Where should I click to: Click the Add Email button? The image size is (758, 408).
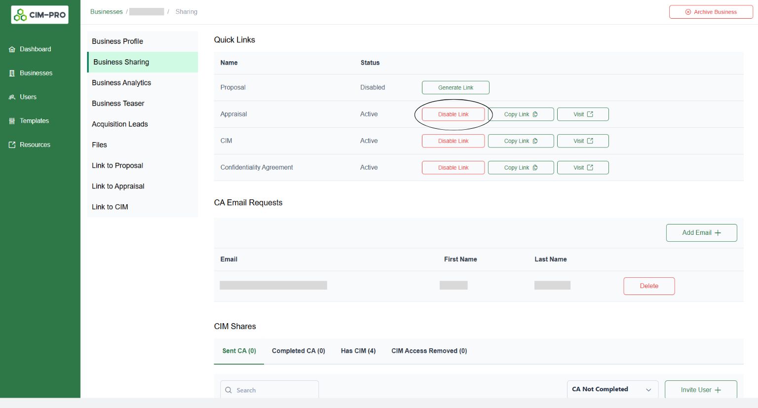tap(701, 233)
